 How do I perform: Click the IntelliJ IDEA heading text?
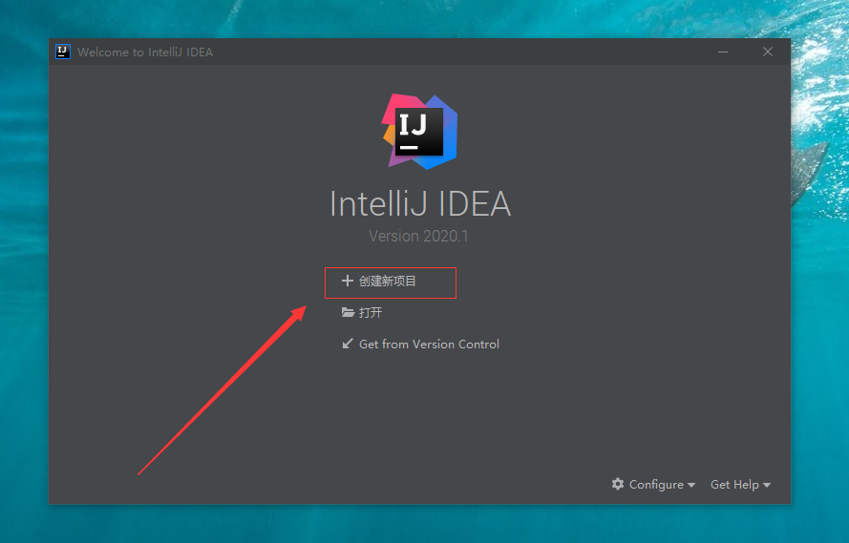pyautogui.click(x=420, y=204)
